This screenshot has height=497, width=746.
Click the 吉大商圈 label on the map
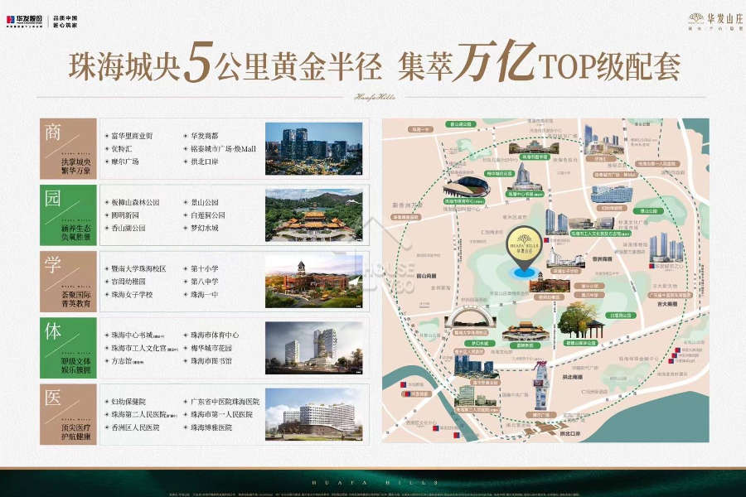(x=667, y=303)
